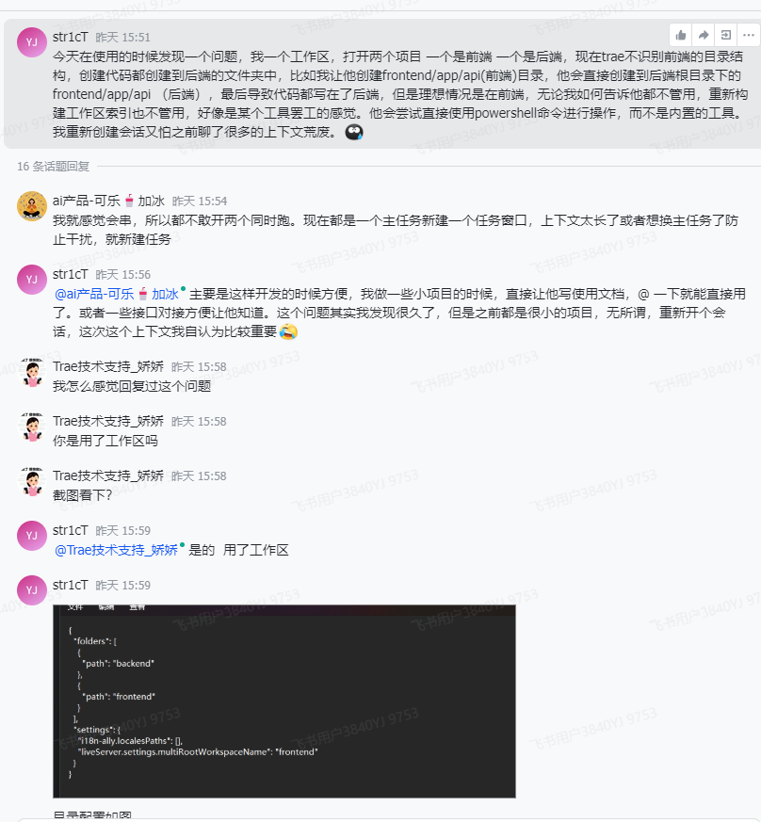
Task: Click Trae技术支持_娇娇 name above 截图看下
Action: 108,475
